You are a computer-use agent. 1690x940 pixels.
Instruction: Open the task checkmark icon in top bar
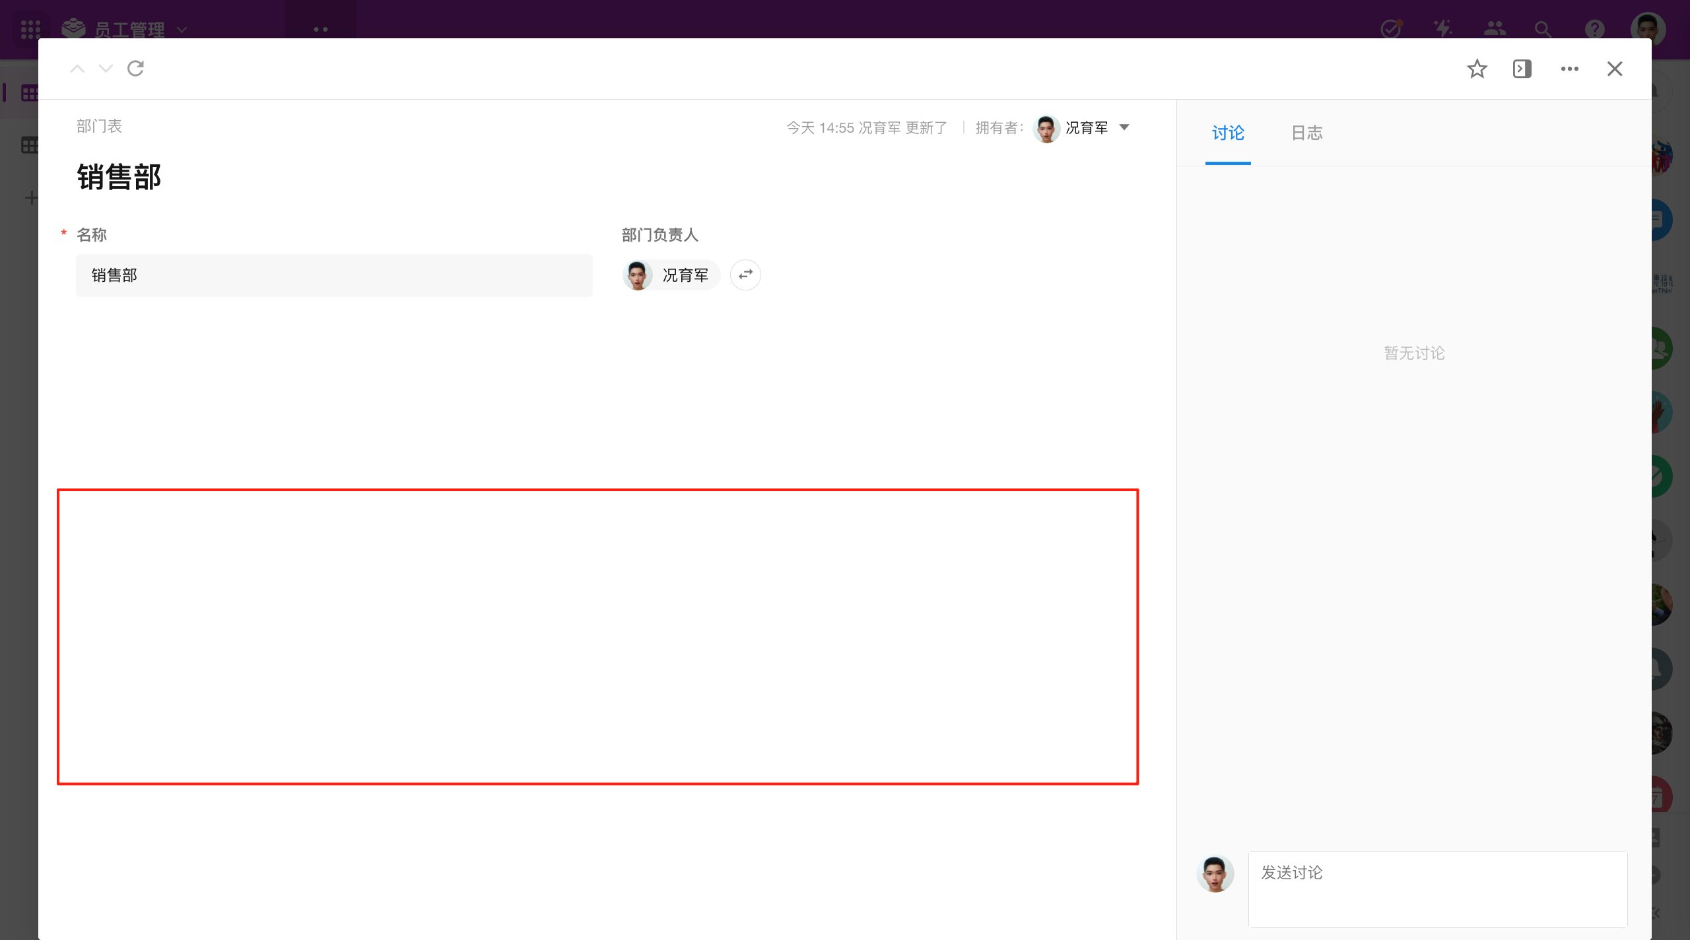(1391, 29)
